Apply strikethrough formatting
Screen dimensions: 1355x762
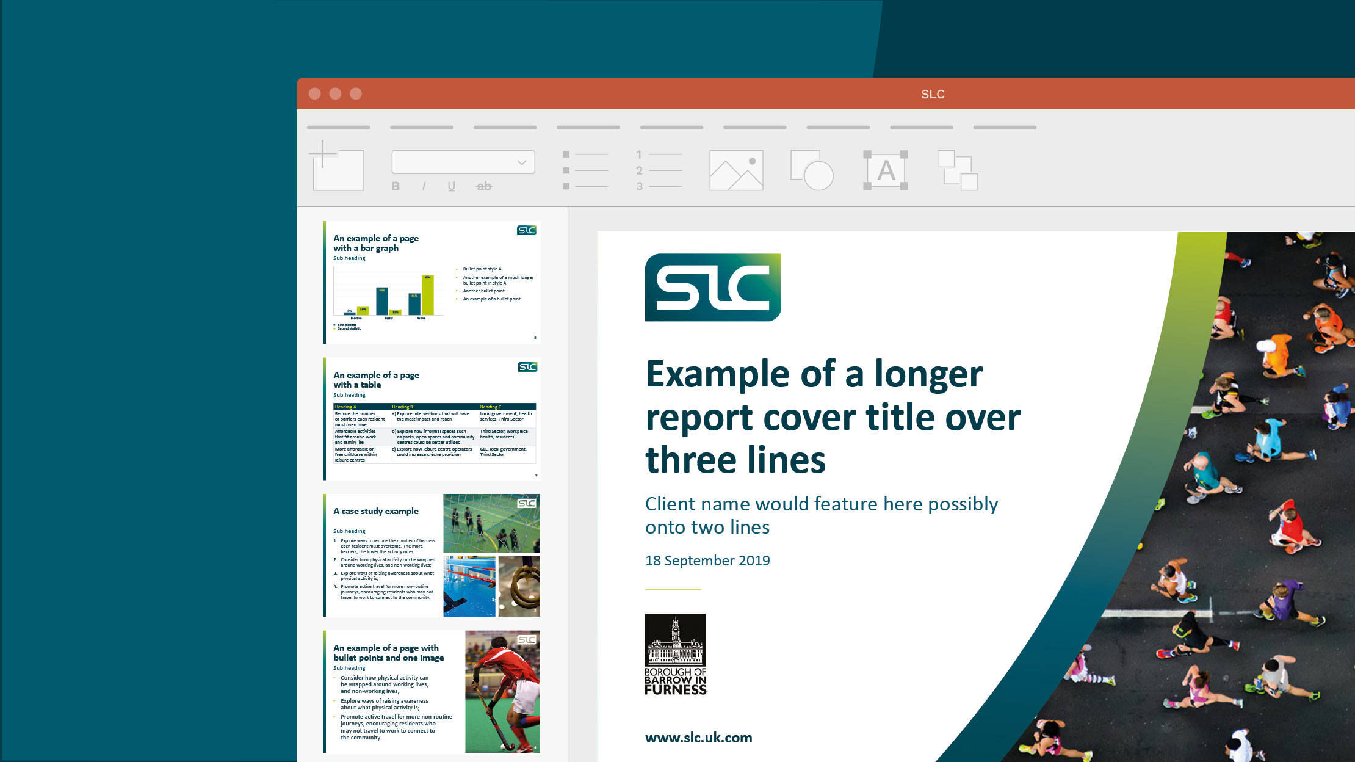pos(483,186)
